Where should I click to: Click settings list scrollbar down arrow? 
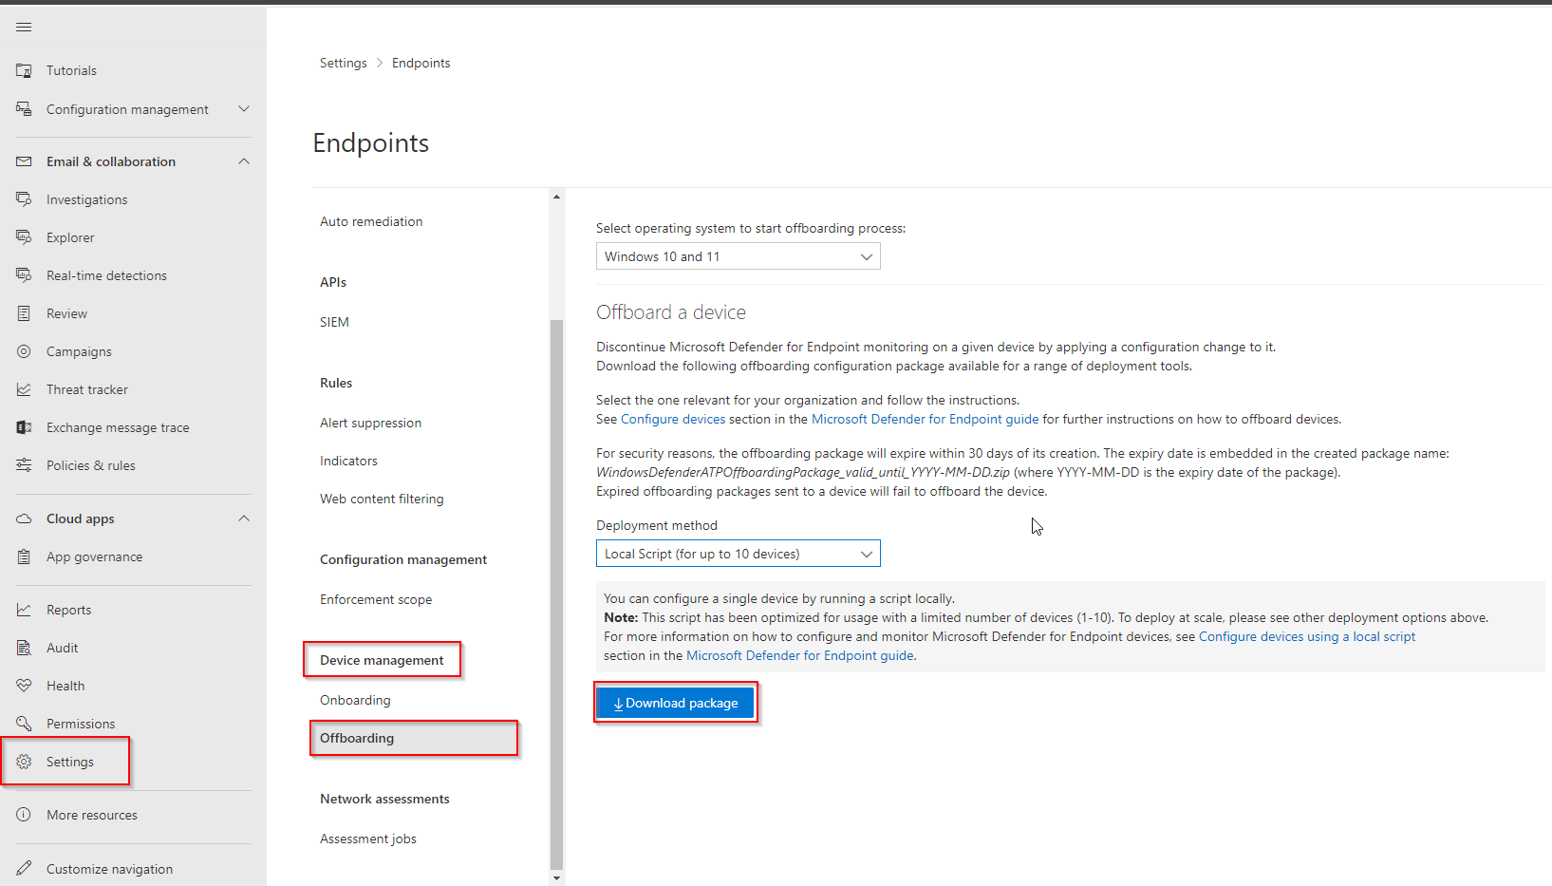(x=556, y=878)
